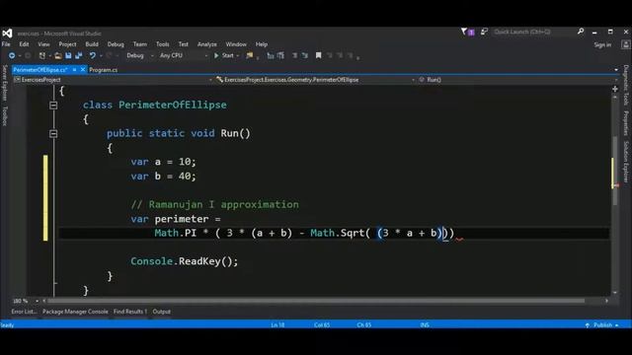The width and height of the screenshot is (632, 355).
Task: Click the Undo arrow icon
Action: click(x=93, y=55)
